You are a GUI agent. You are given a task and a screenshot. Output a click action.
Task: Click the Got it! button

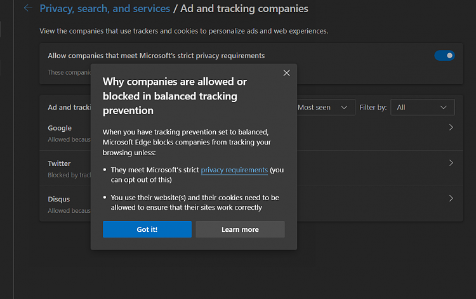point(147,229)
